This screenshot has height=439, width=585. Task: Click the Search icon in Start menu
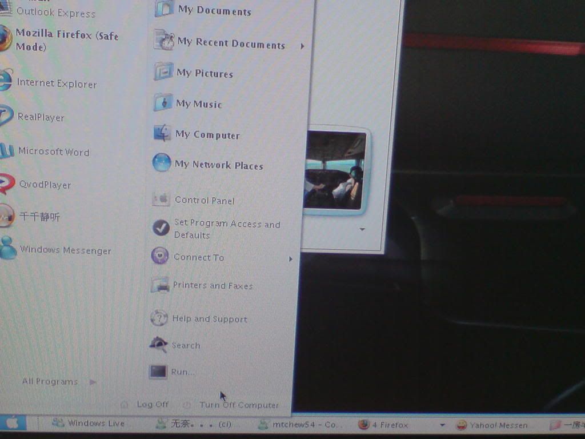coord(158,344)
